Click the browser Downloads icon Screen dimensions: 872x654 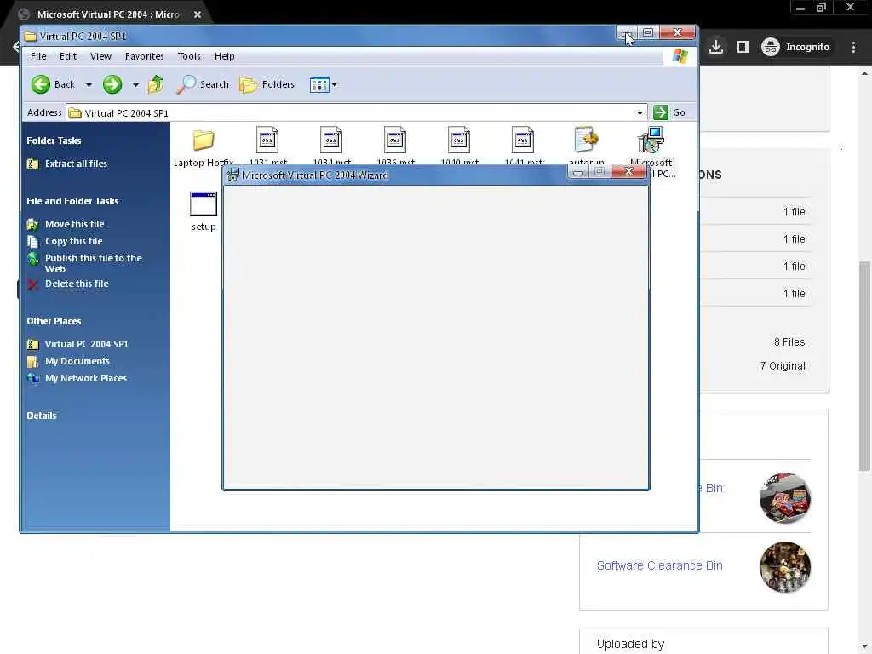pos(716,47)
